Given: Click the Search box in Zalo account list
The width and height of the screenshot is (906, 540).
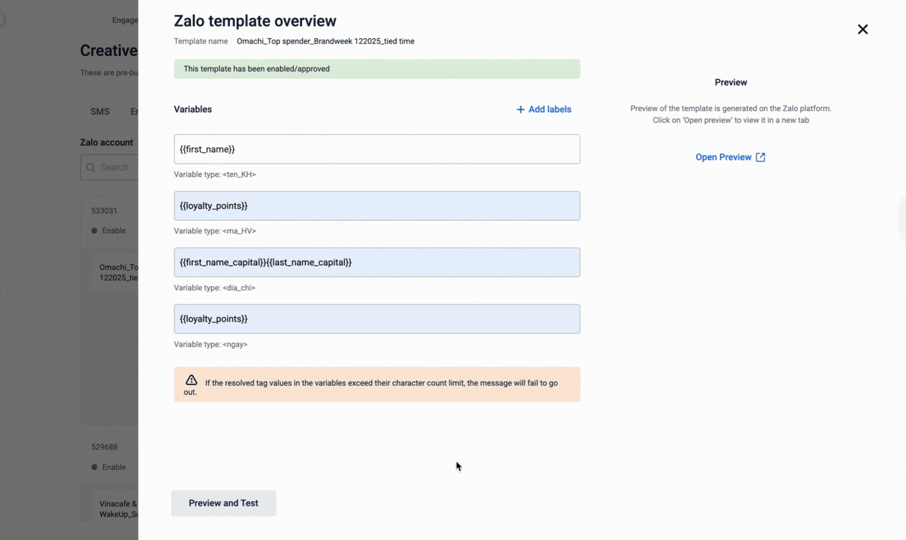Looking at the screenshot, I should click(110, 167).
